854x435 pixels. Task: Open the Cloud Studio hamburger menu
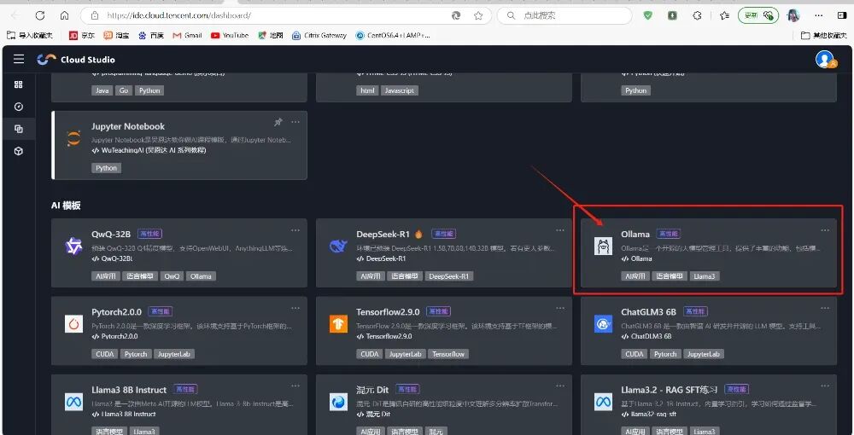tap(19, 59)
